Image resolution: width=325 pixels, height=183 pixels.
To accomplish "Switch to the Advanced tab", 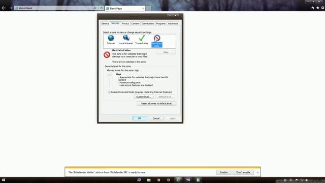I will pos(173,23).
